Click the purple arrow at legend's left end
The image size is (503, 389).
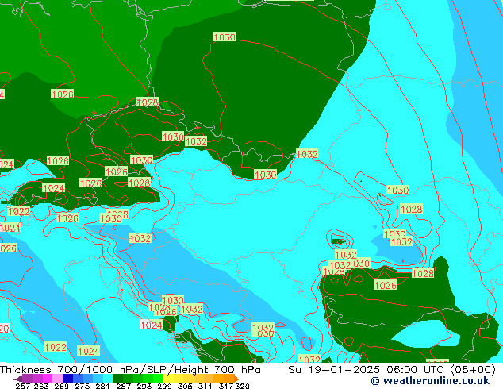point(17,379)
